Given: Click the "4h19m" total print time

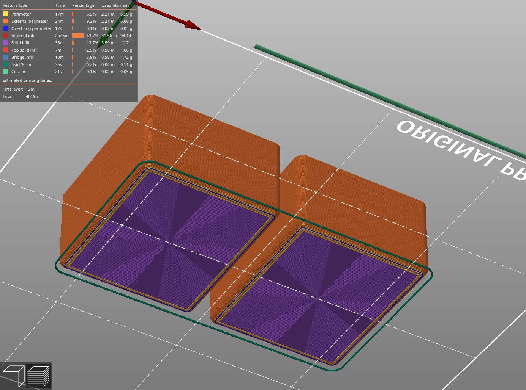Looking at the screenshot, I should [x=33, y=96].
